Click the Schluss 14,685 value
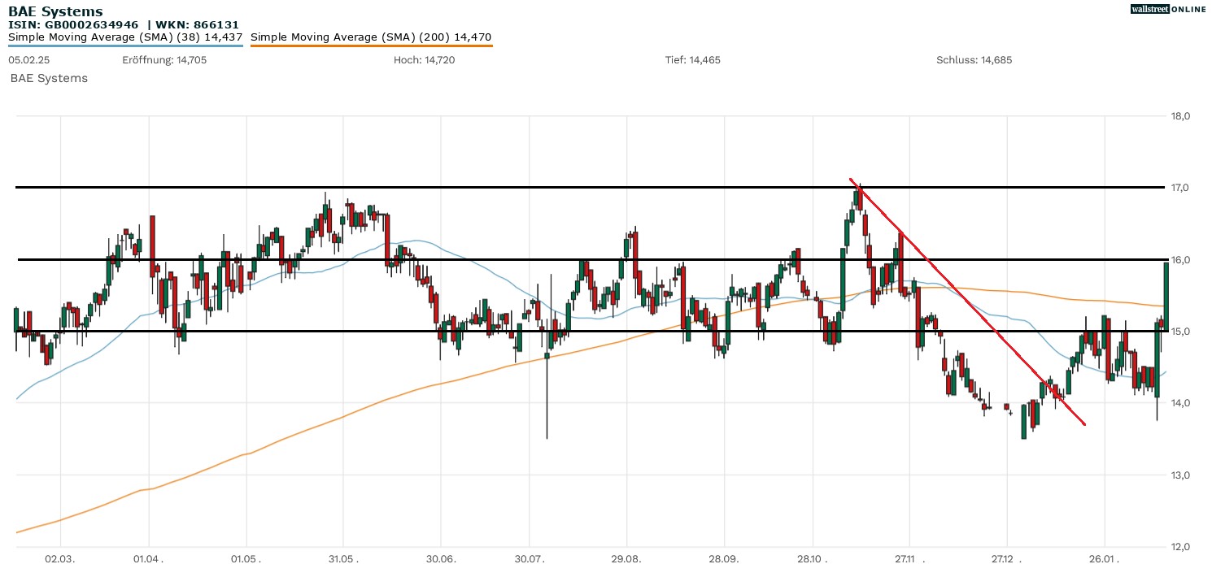 pos(974,60)
